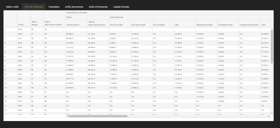This screenshot has width=280, height=128.
Task: Click the Âge du client(e) column header
Action: click(x=37, y=19)
